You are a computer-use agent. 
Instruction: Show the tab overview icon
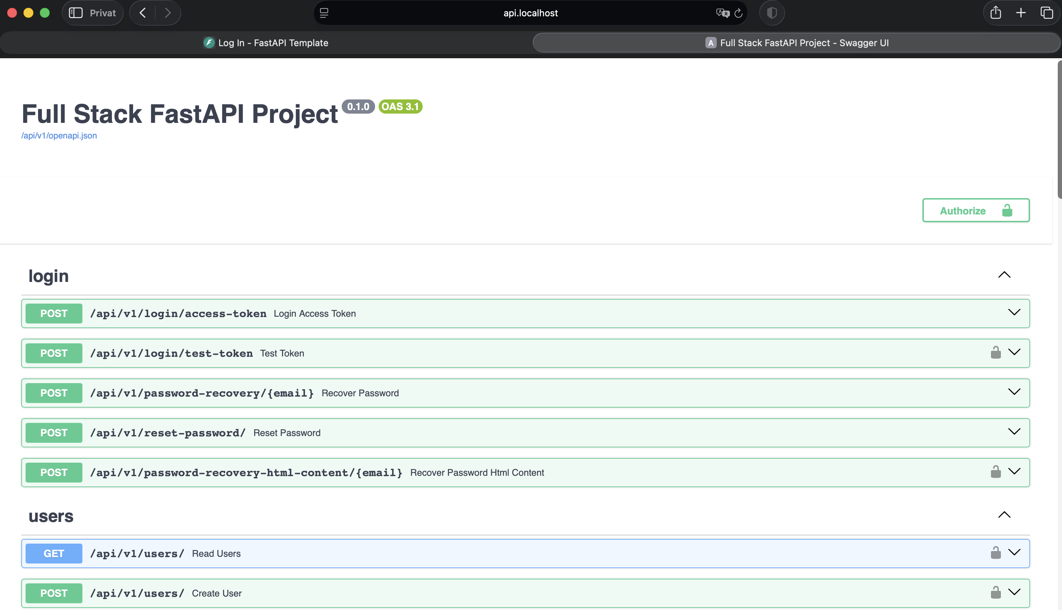[x=1046, y=13]
